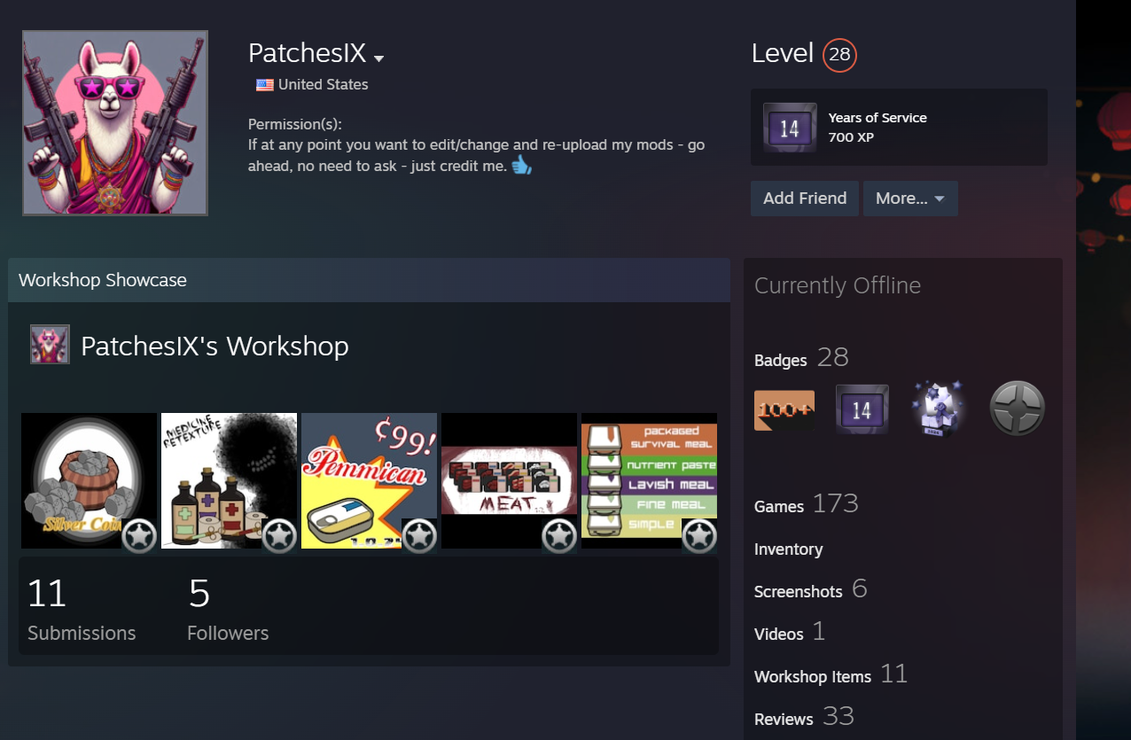Click the Level label text

pyautogui.click(x=783, y=54)
